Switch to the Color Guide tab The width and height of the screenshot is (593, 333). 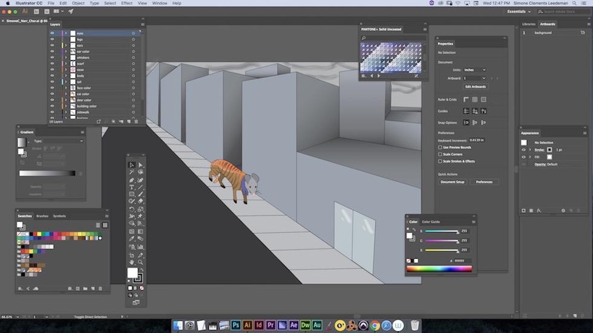431,222
